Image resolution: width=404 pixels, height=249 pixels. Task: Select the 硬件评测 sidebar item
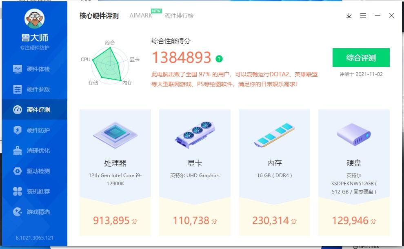(35, 110)
